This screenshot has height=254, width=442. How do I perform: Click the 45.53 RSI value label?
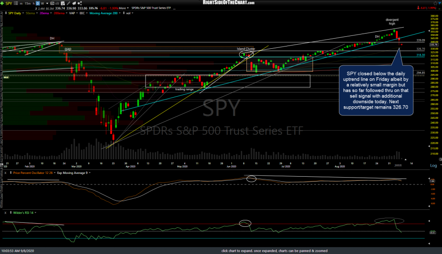[x=432, y=232]
